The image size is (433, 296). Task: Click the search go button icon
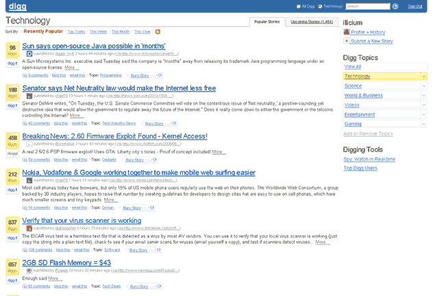[x=395, y=6]
